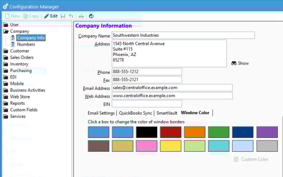Pick the orange window border color

194,132
